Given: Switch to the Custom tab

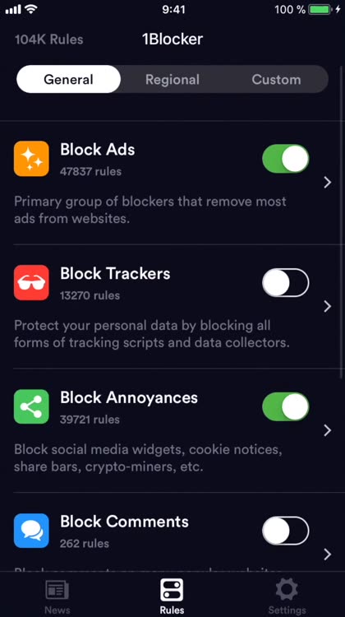Looking at the screenshot, I should [x=276, y=80].
